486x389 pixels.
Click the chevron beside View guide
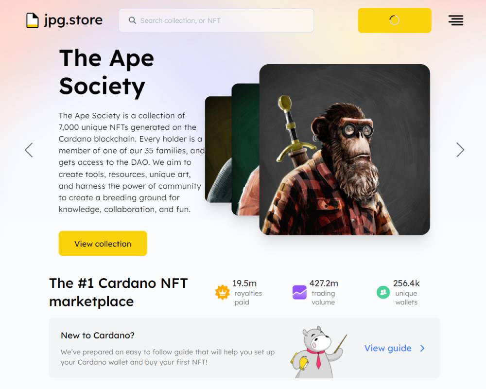(x=422, y=348)
